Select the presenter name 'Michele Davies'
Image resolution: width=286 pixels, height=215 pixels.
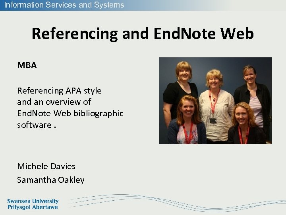pos(46,166)
